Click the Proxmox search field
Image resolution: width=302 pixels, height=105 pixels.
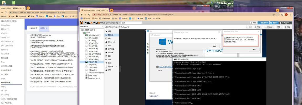tap(131, 23)
